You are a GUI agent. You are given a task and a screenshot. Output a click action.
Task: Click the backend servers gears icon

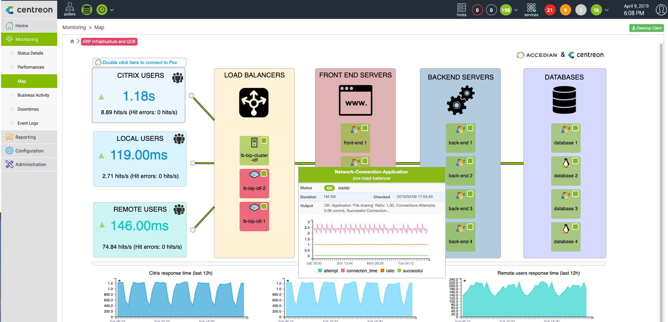click(x=460, y=101)
